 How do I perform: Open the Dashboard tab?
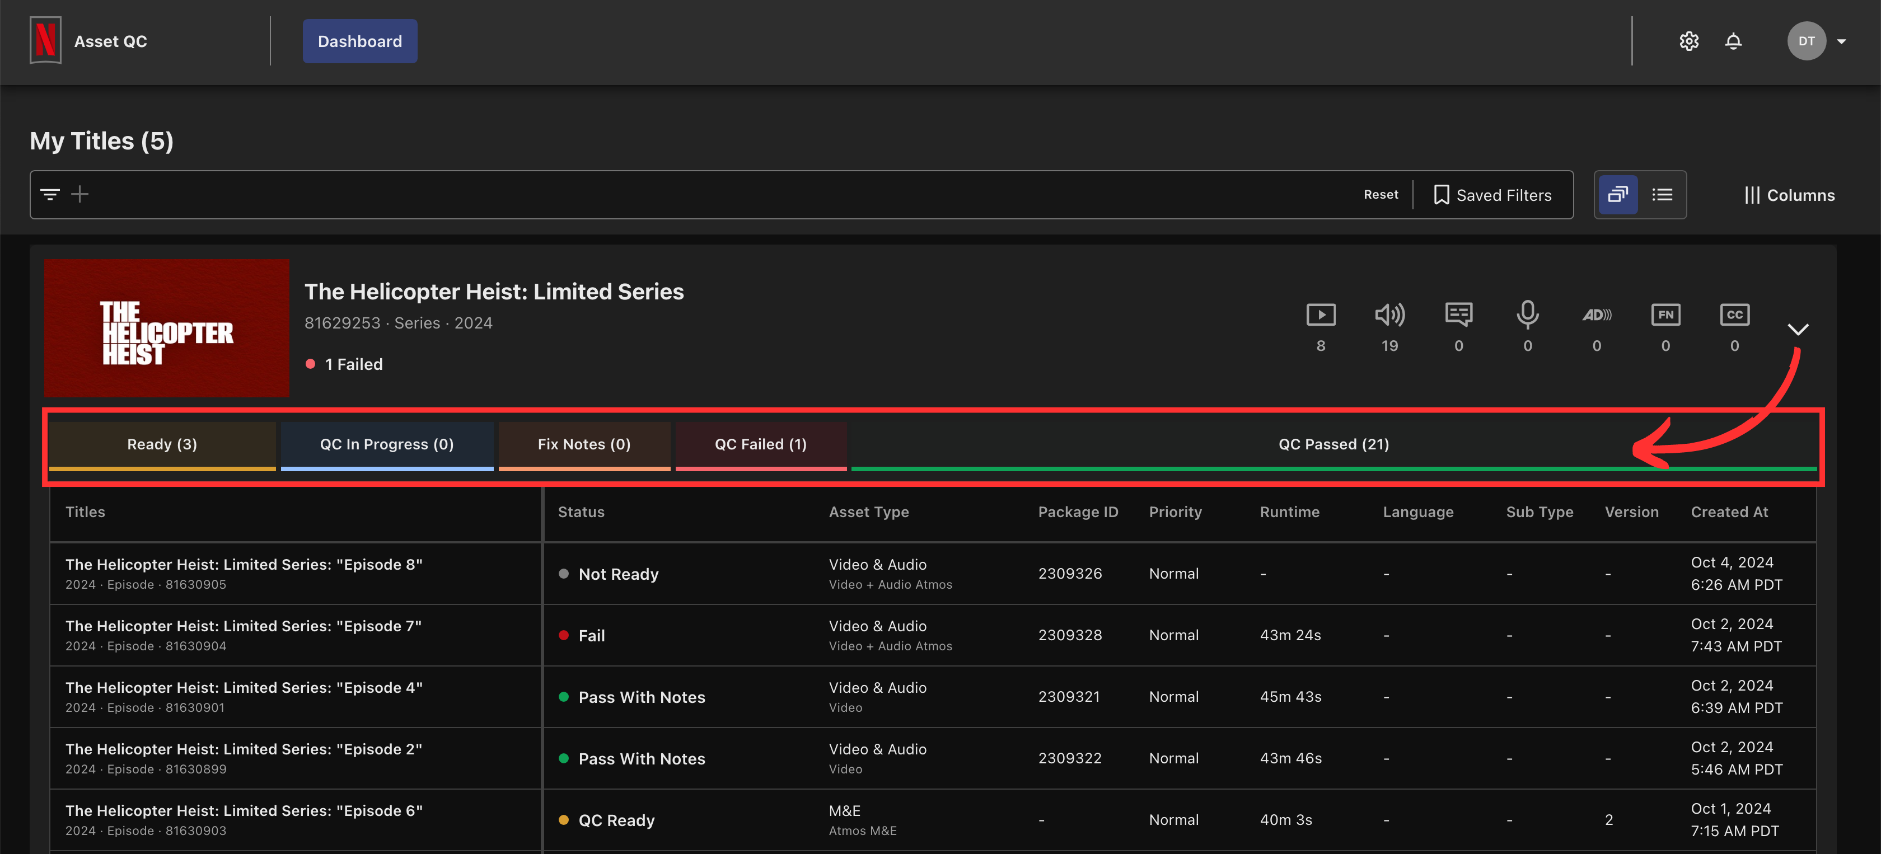[x=360, y=41]
